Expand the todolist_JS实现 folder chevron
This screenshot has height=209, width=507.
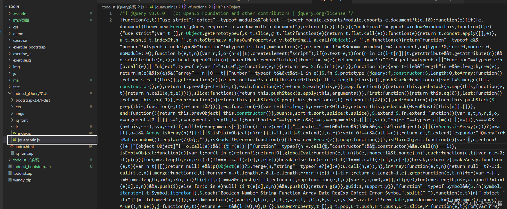10,160
